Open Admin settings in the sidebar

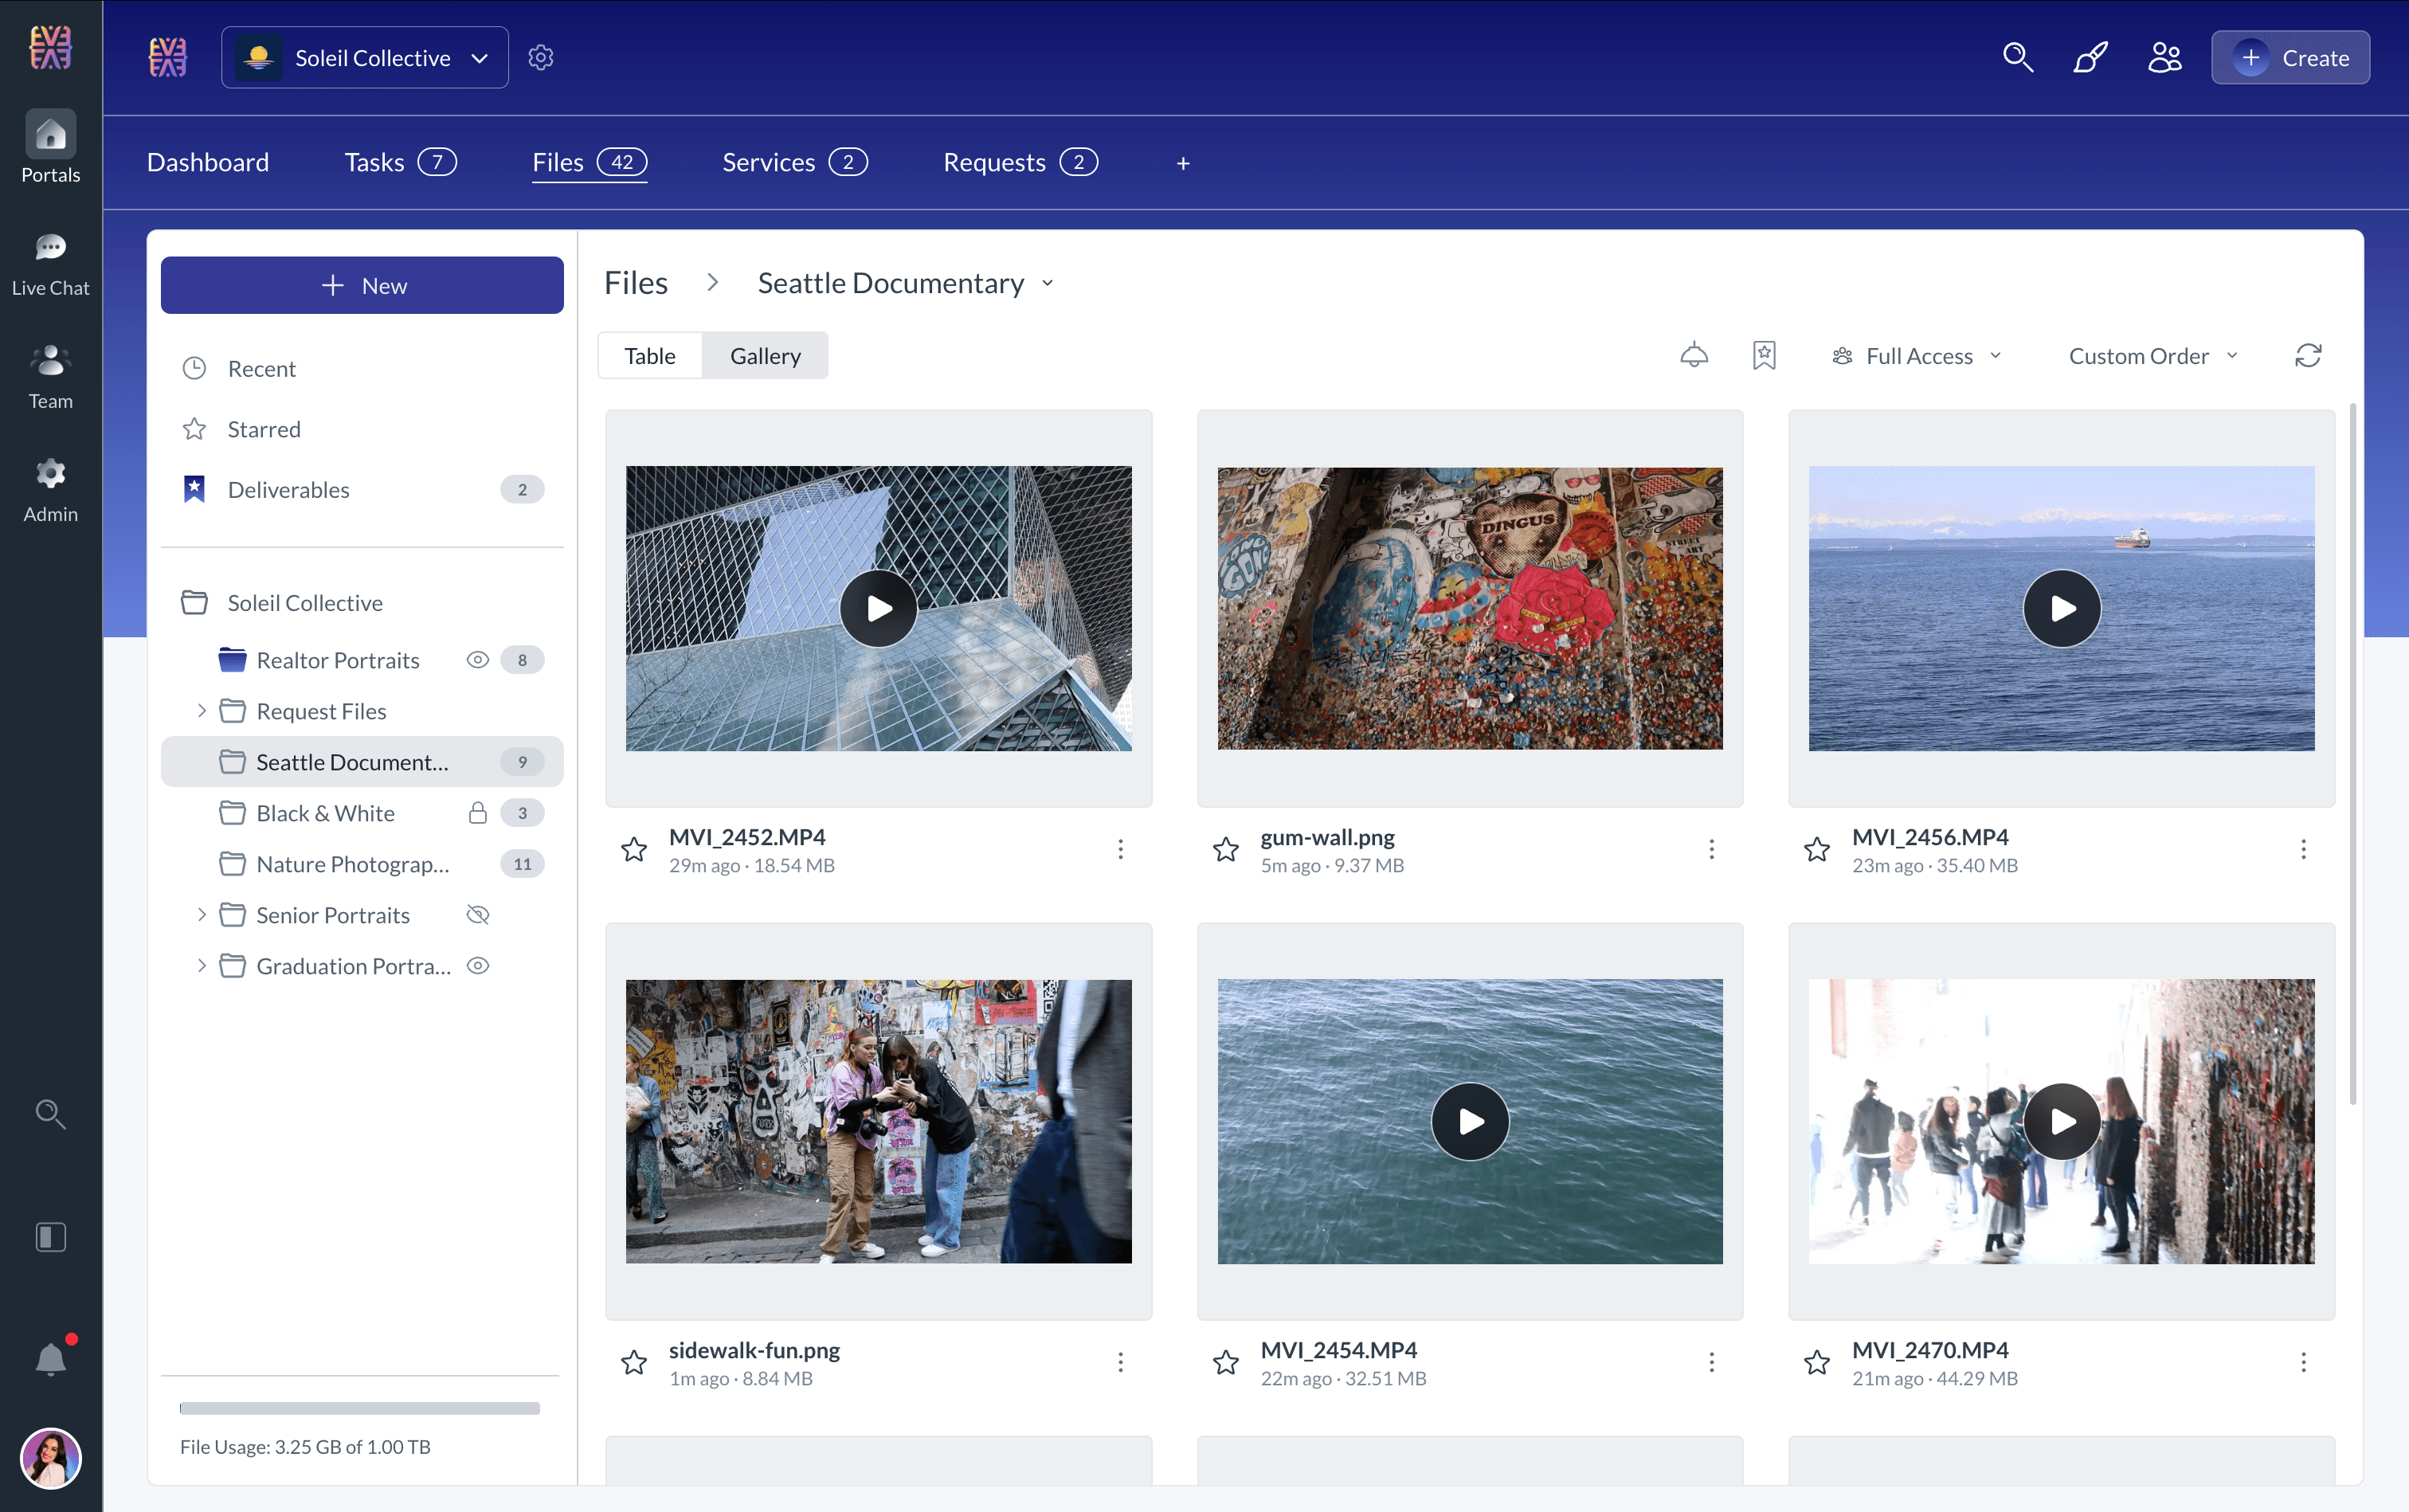click(x=50, y=490)
